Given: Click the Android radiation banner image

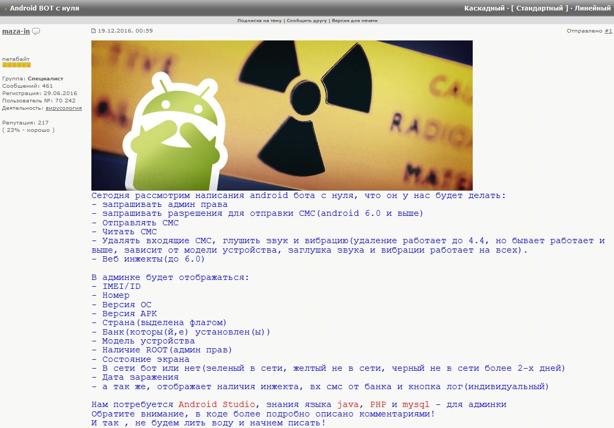Looking at the screenshot, I should point(282,116).
